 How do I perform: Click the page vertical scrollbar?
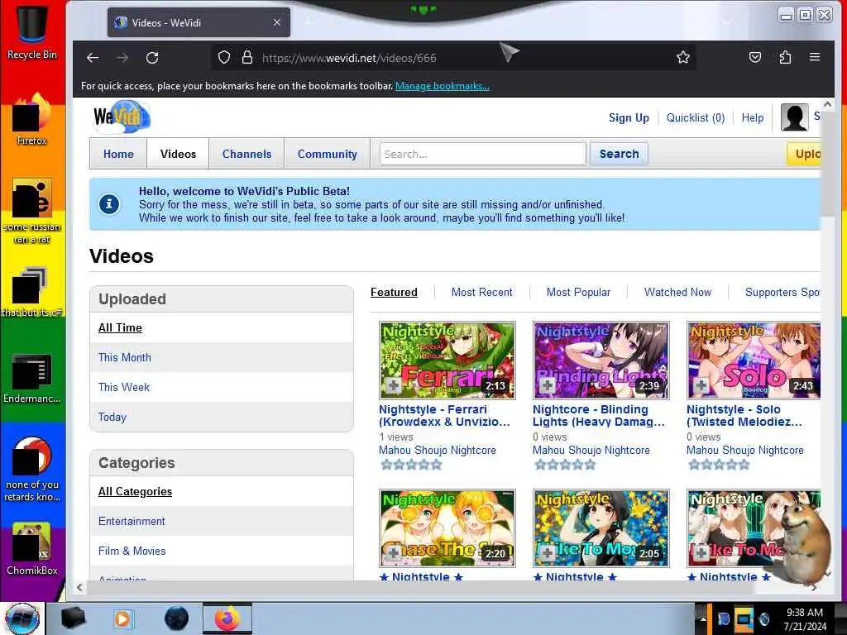point(827,163)
